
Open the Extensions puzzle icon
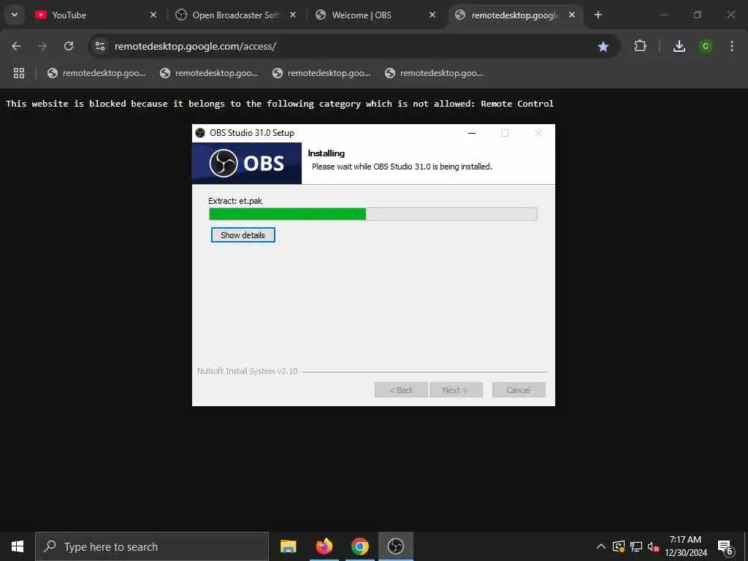coord(640,46)
